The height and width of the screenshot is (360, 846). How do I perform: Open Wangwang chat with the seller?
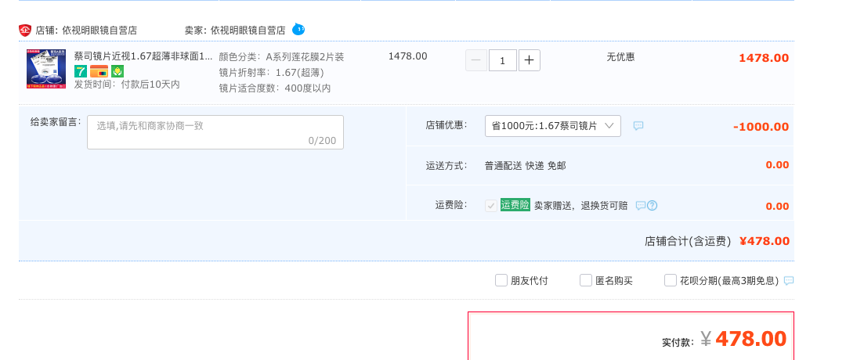pyautogui.click(x=298, y=29)
